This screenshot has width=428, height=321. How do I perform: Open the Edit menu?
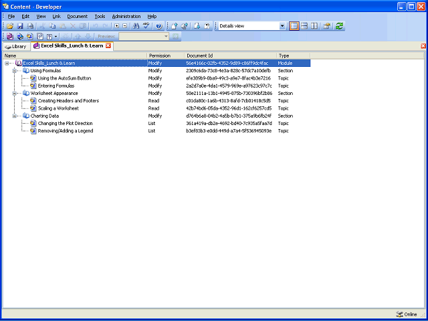point(25,16)
